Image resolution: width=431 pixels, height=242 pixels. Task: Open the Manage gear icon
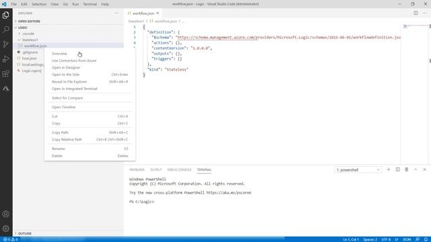(6, 229)
